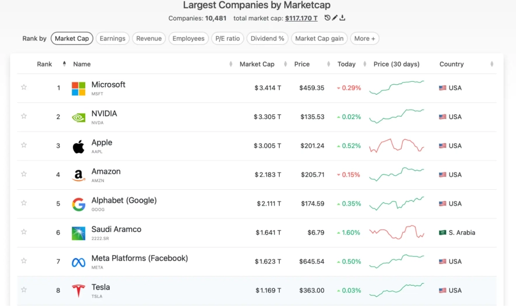516x306 pixels.
Task: Click the Tesla logo icon
Action: click(78, 291)
